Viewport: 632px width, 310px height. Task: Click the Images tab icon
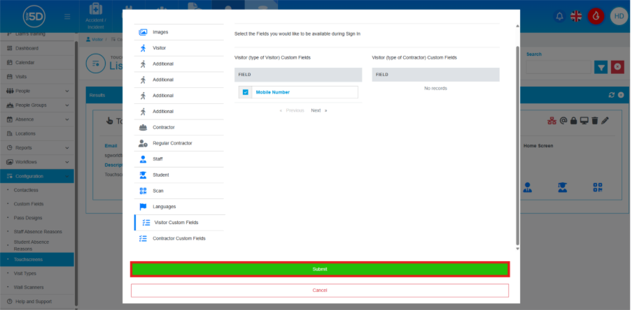[143, 32]
